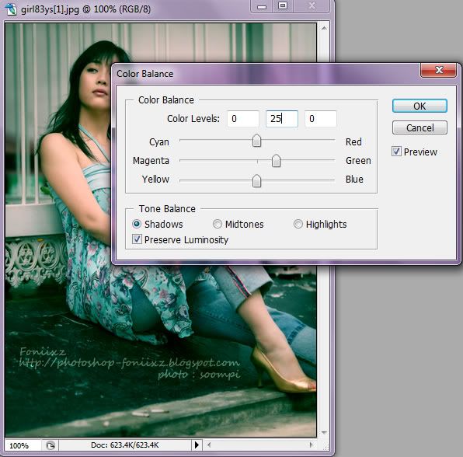The height and width of the screenshot is (457, 463).
Task: Open the status bar info arrow menu
Action: click(197, 445)
